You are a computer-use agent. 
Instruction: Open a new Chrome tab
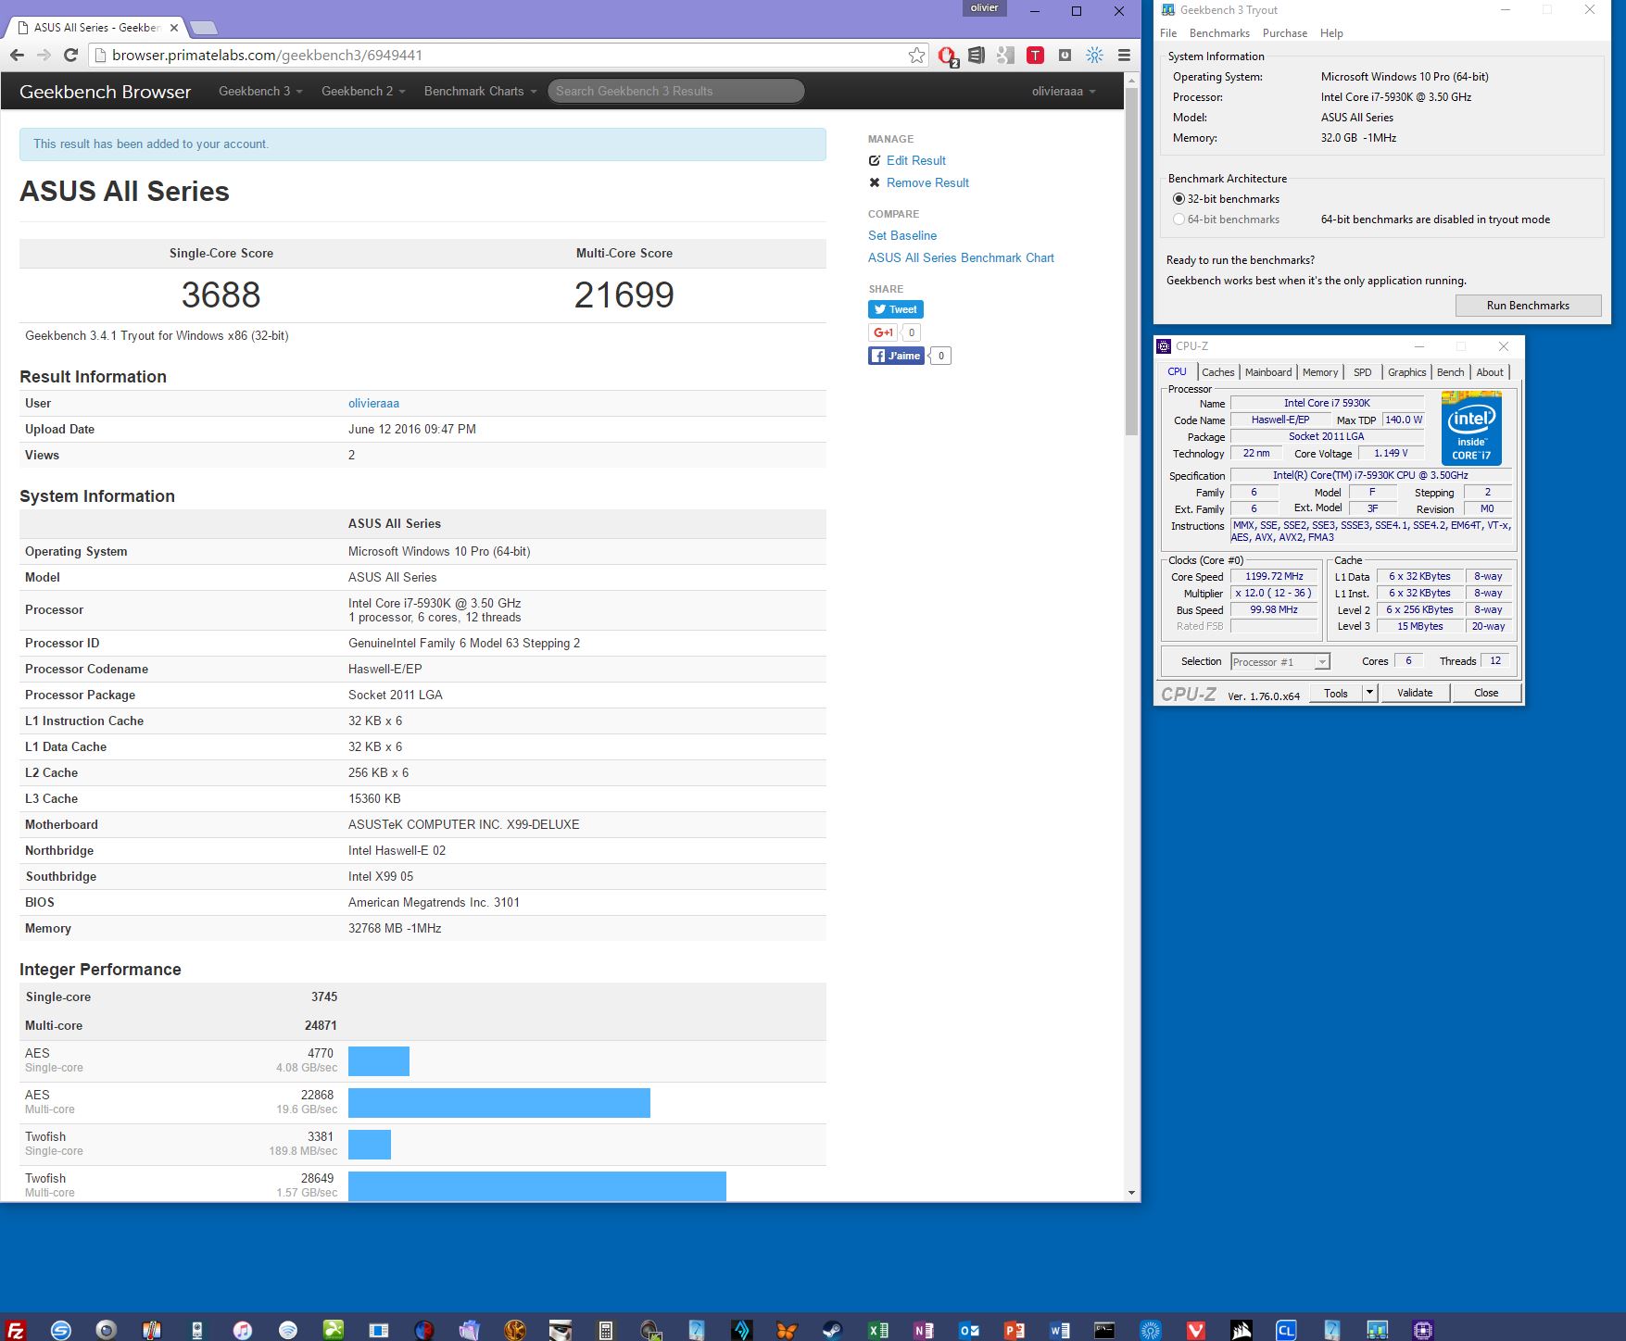(203, 27)
